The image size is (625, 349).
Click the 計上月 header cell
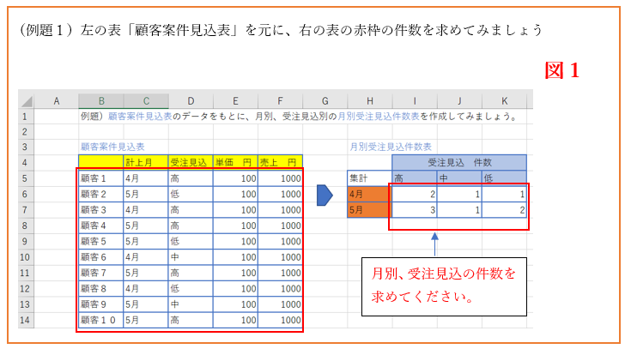coord(144,162)
